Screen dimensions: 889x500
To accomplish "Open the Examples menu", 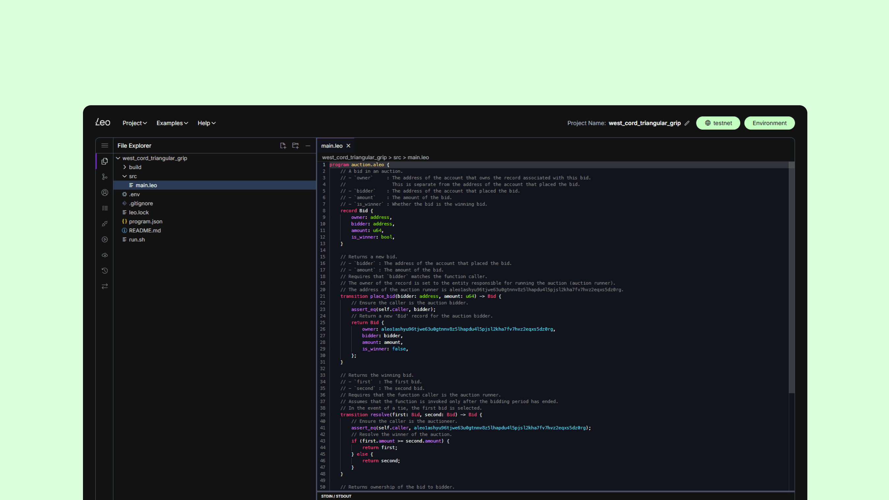I will pos(172,123).
